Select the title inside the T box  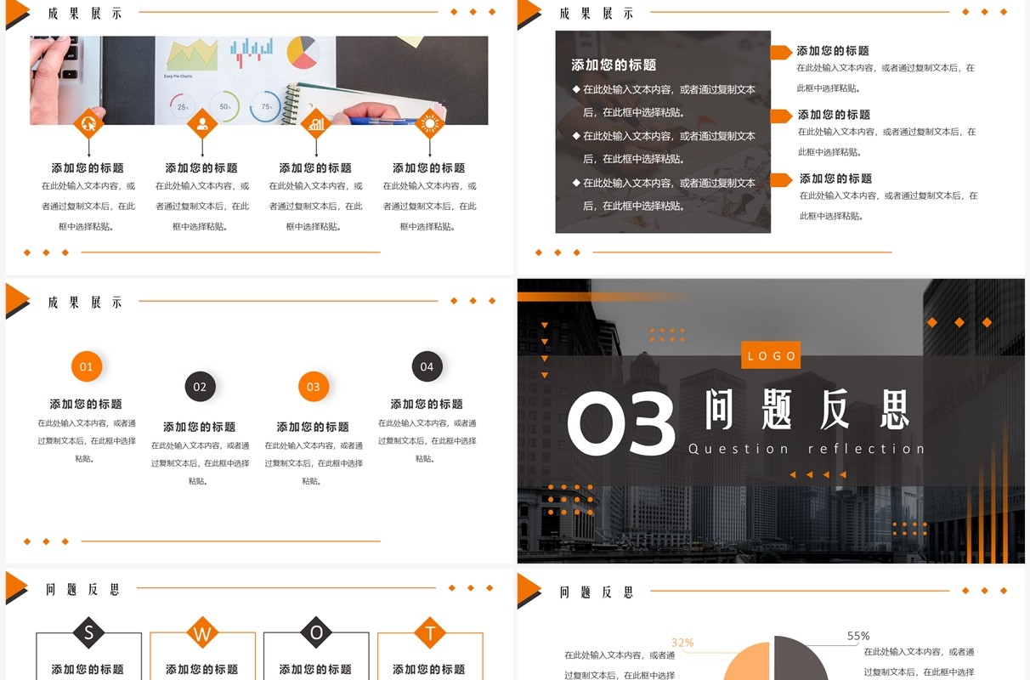click(429, 670)
